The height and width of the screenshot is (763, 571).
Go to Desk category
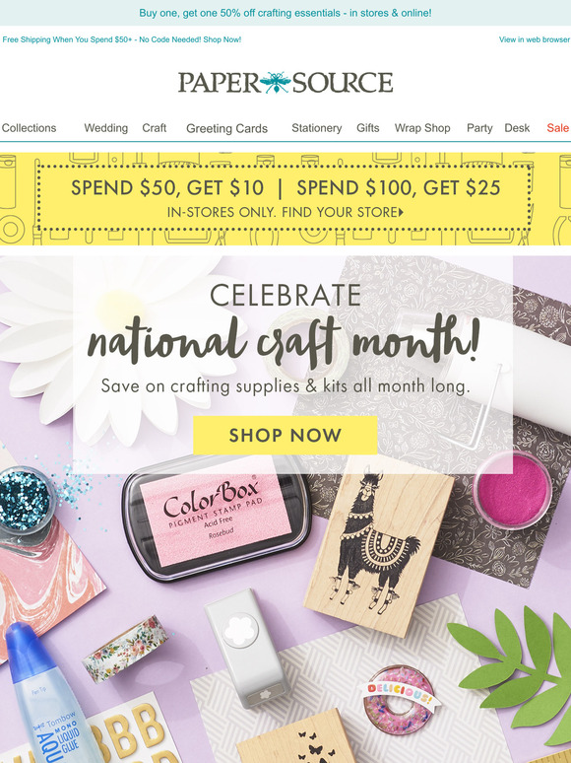[x=517, y=128]
